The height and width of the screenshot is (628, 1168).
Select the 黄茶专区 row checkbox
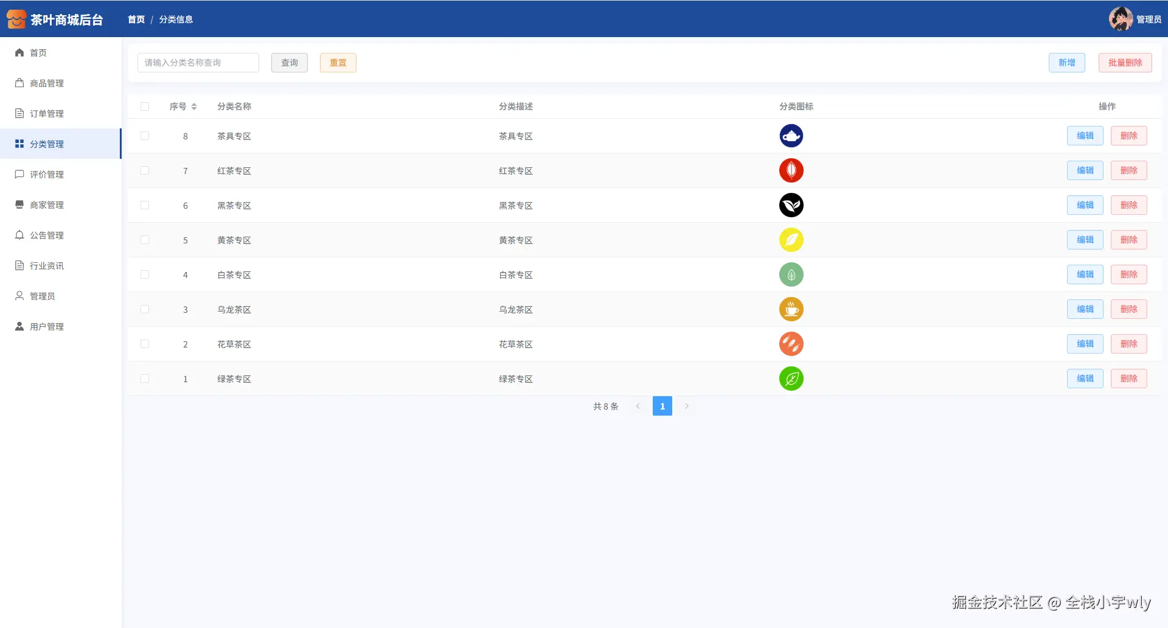click(145, 240)
